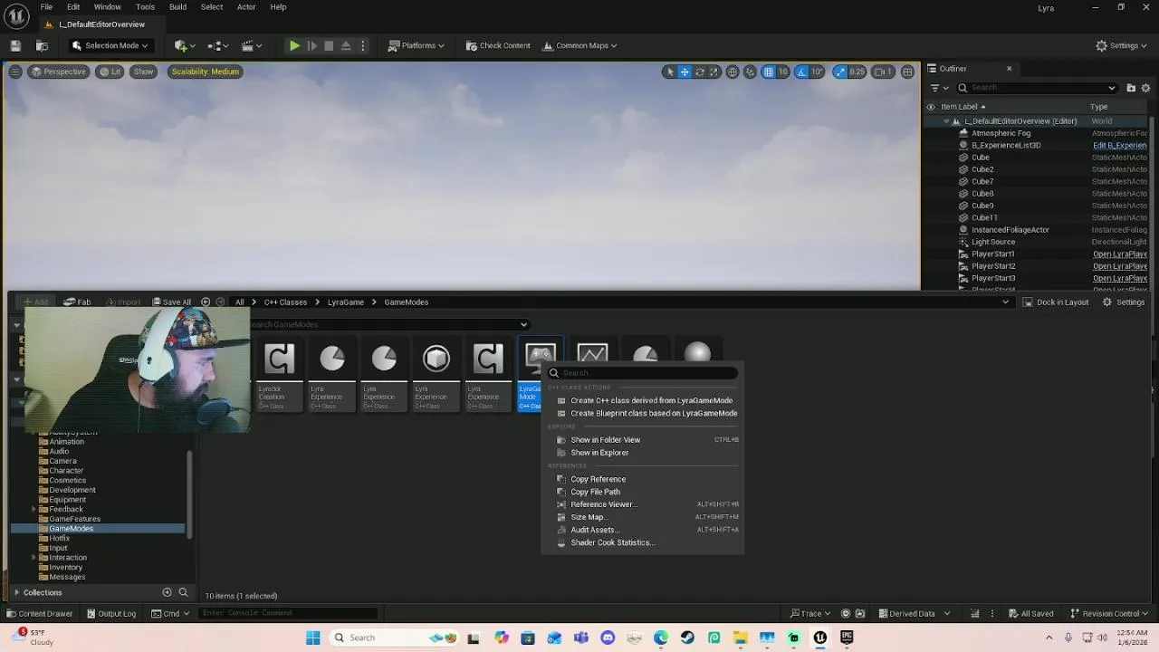The image size is (1159, 652).
Task: Create new folder in Outliner
Action: pos(1131,88)
